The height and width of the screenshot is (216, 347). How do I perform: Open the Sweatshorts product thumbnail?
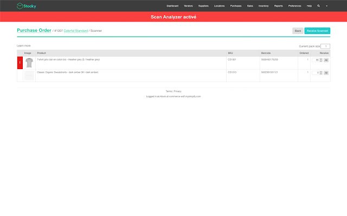click(x=29, y=76)
